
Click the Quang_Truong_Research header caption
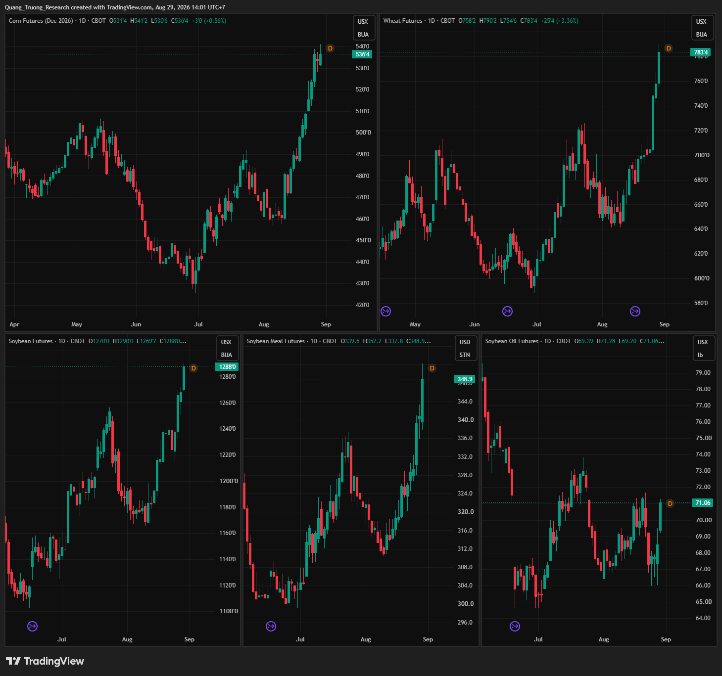tap(115, 7)
